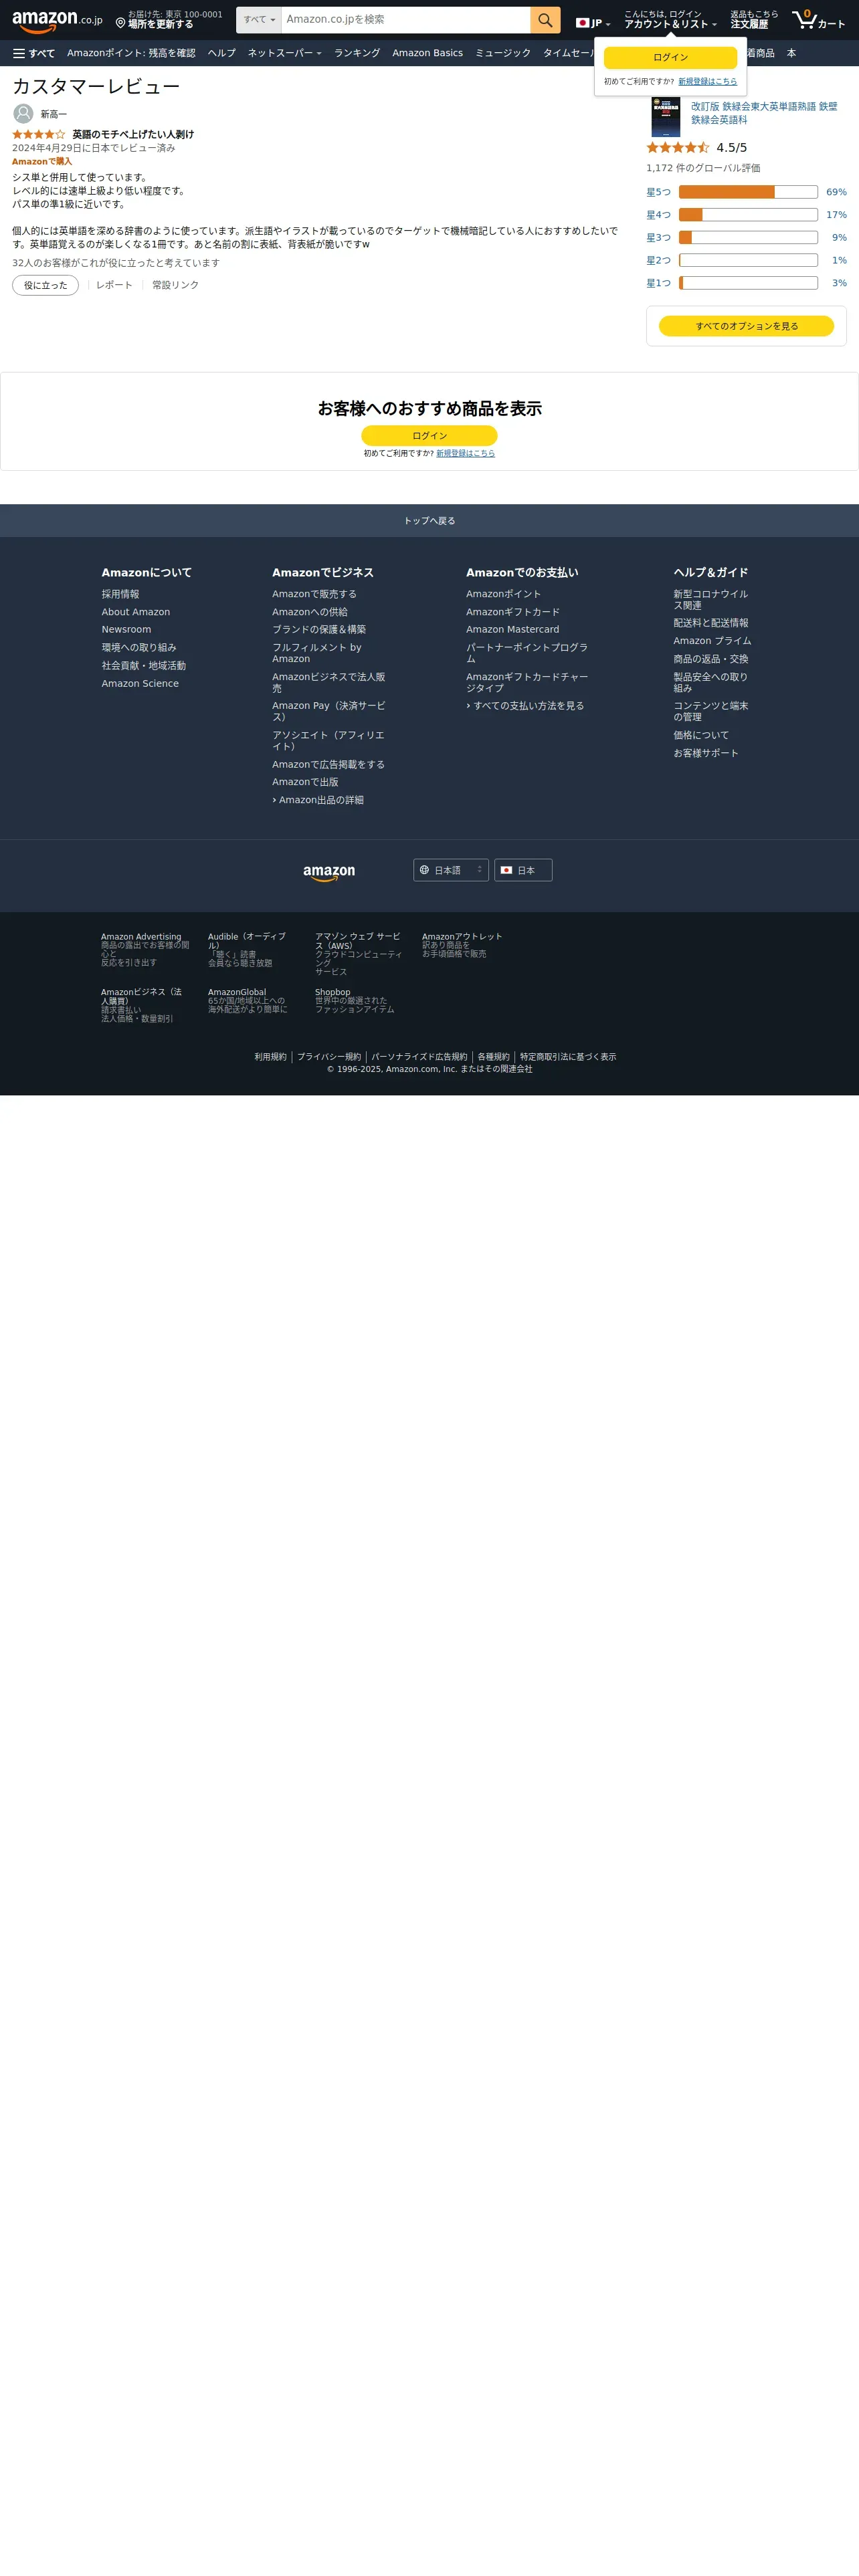The image size is (859, 2576).
Task: Click the 星4つ rating bar
Action: pos(748,215)
